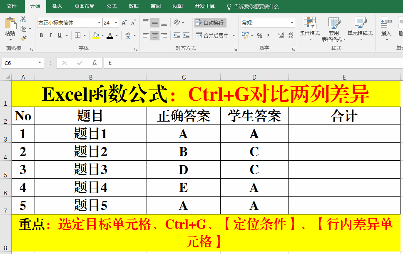403x254 pixels.
Task: Select the cell containing 题目3
Action: pos(91,169)
